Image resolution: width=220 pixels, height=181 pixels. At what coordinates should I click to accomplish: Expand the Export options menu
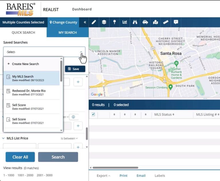[103, 176]
